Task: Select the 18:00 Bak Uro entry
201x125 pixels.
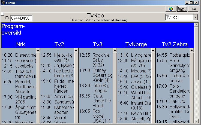Action: pyautogui.click(x=171, y=102)
